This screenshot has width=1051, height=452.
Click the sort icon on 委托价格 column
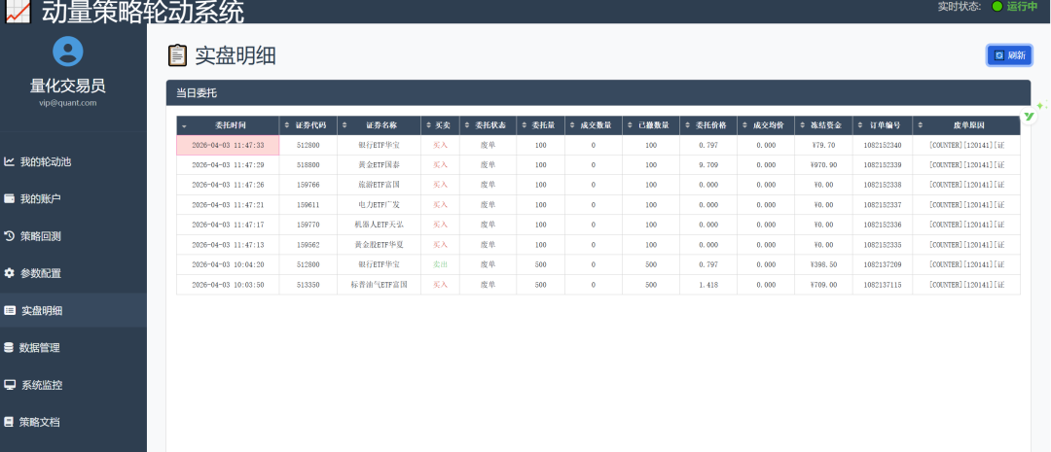688,125
